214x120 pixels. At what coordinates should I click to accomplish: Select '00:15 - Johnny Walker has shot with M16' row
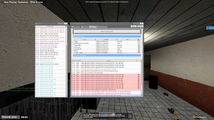pos(50,34)
